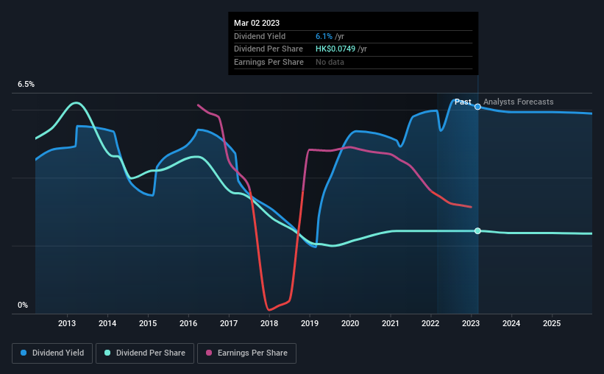604x374 pixels.
Task: Click the 2015 x-axis label
Action: pyautogui.click(x=148, y=323)
